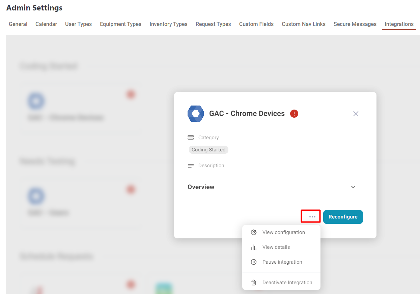Select the Integrations tab
This screenshot has width=420, height=294.
pos(399,24)
